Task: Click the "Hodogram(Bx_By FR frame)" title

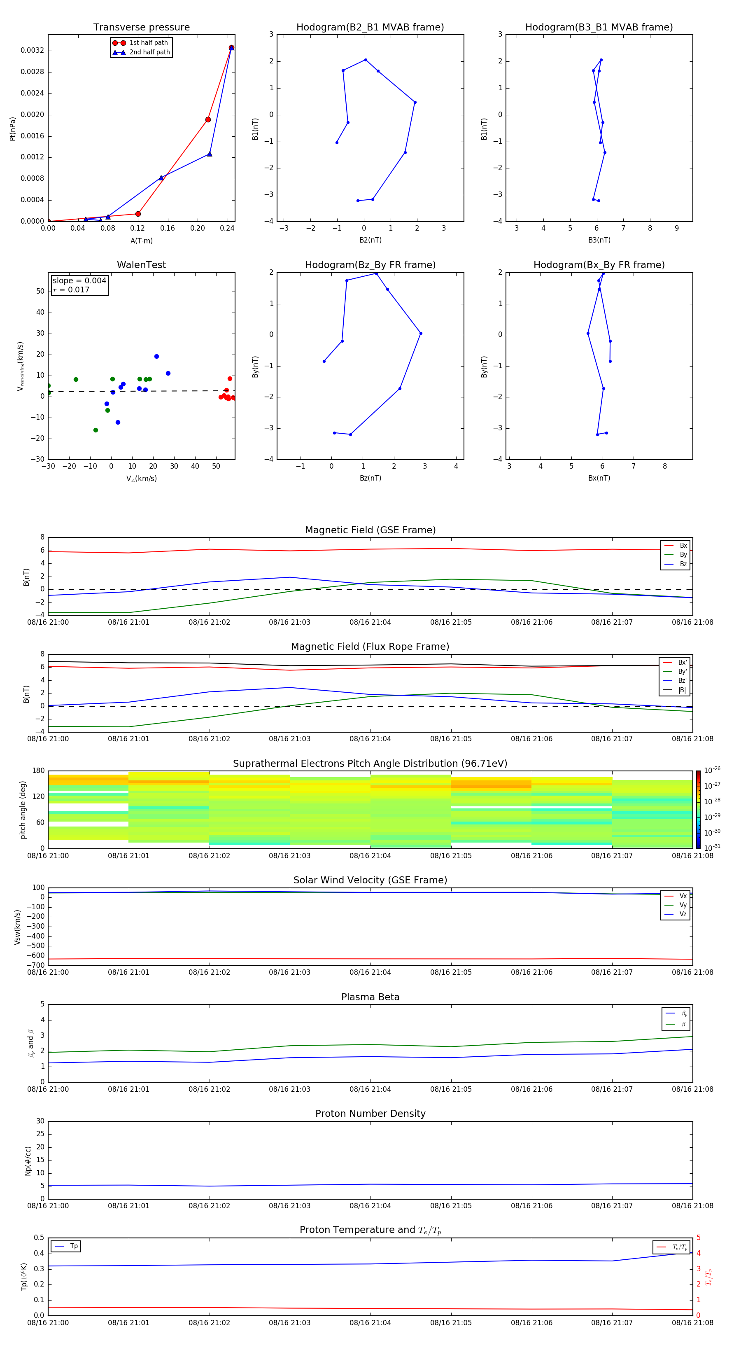Action: pos(599,265)
